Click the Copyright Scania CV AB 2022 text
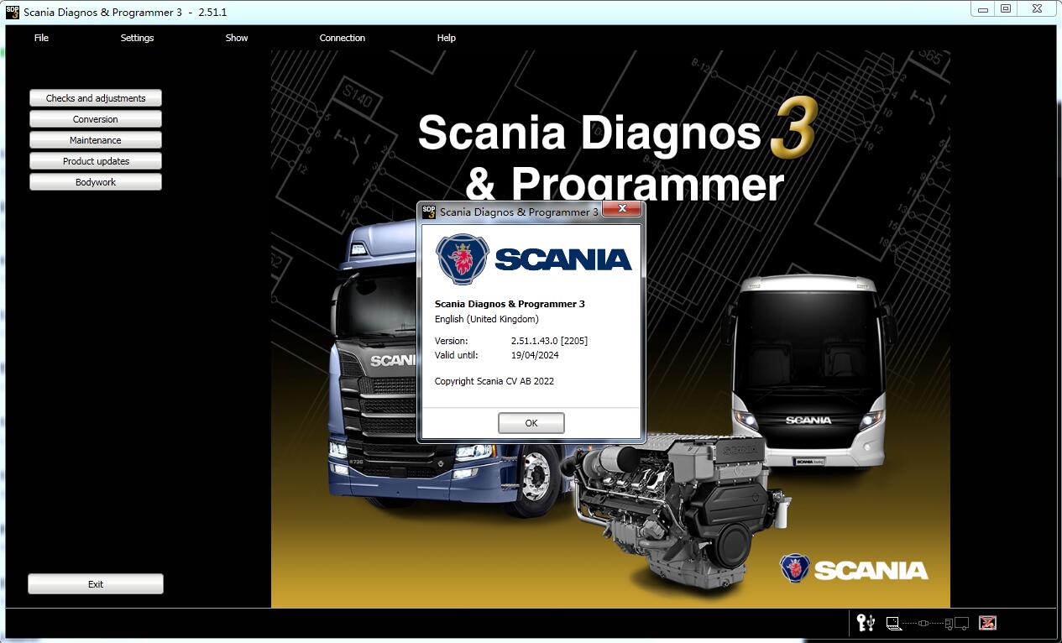Viewport: 1062px width, 643px height. (x=494, y=381)
